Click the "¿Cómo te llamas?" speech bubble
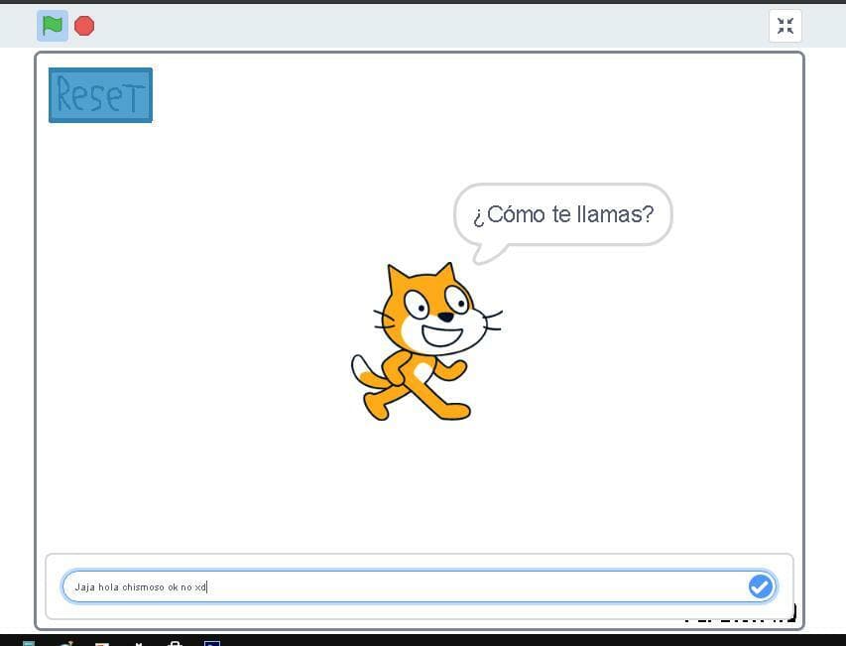Image resolution: width=846 pixels, height=646 pixels. pyautogui.click(x=562, y=222)
